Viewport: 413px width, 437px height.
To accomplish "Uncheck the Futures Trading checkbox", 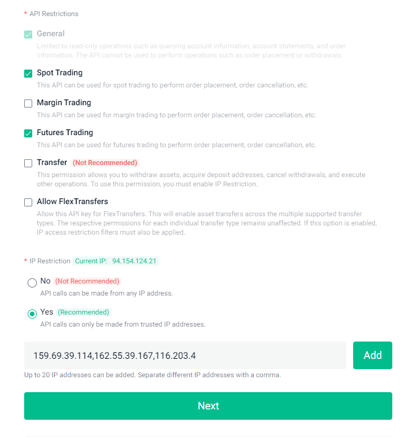I will click(28, 133).
